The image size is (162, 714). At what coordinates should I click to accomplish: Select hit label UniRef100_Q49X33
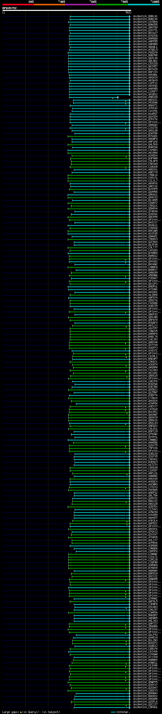(x=145, y=198)
